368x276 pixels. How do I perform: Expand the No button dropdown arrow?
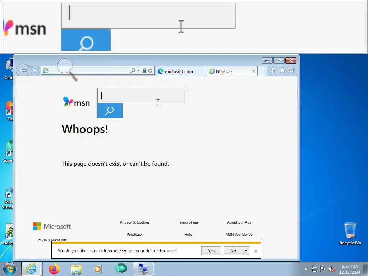tap(246, 250)
